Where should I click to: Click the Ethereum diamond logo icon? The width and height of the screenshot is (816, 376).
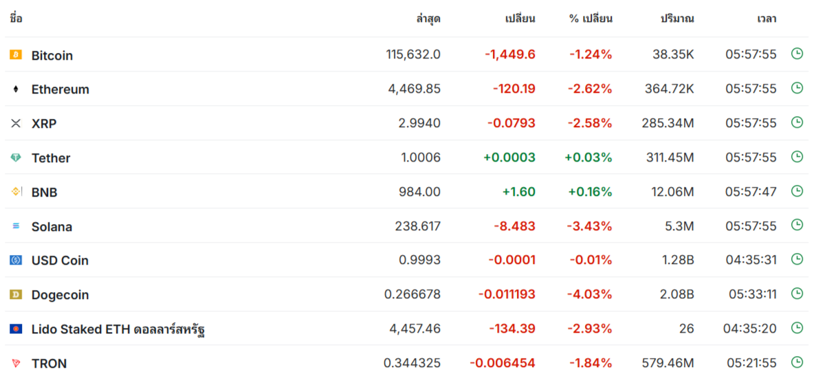pyautogui.click(x=16, y=89)
